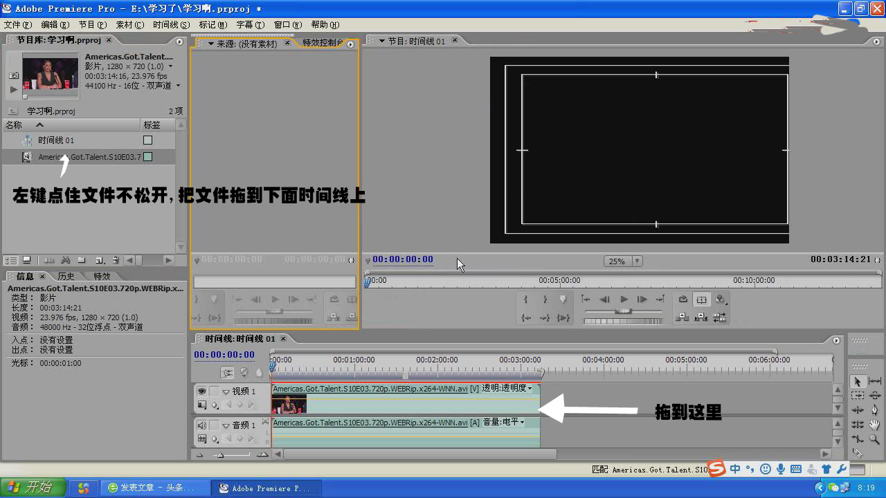Open Trim monitor icon in program monitor
Screen dimensions: 886x498
(x=719, y=317)
